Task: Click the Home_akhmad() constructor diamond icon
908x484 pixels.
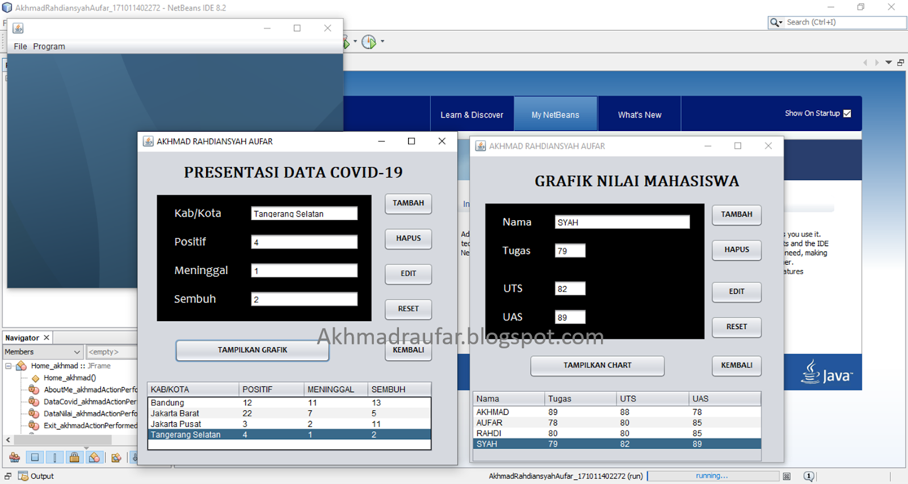Action: pos(35,378)
